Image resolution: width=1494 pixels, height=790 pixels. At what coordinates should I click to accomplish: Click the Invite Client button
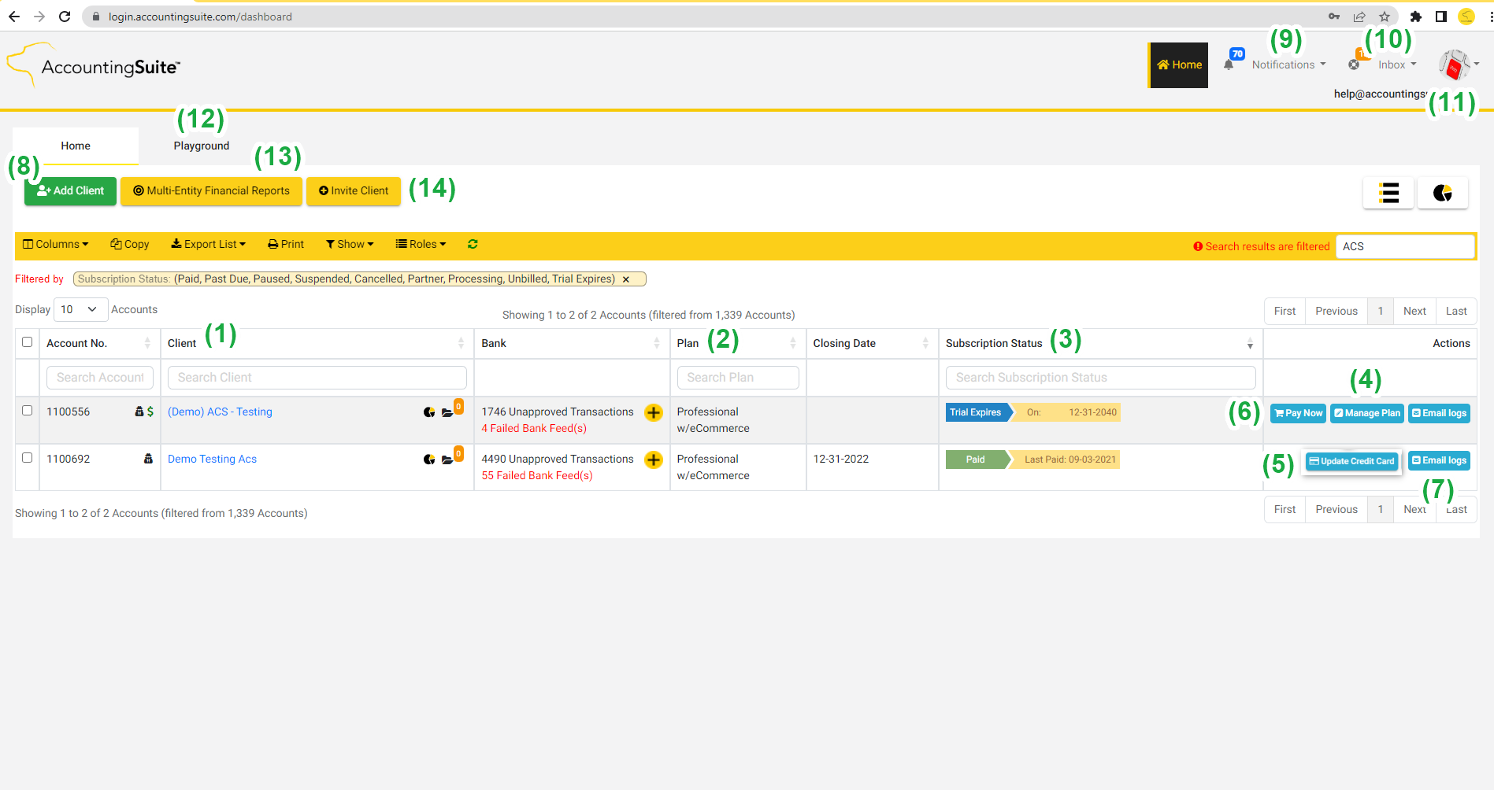pos(354,191)
